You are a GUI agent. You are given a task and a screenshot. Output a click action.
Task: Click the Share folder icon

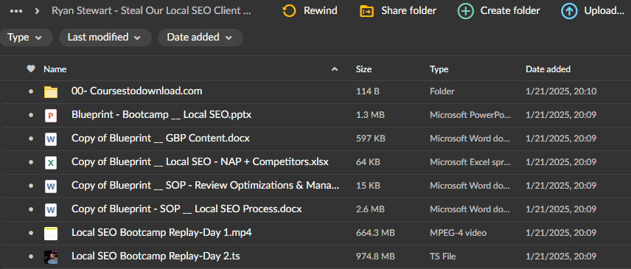[366, 11]
